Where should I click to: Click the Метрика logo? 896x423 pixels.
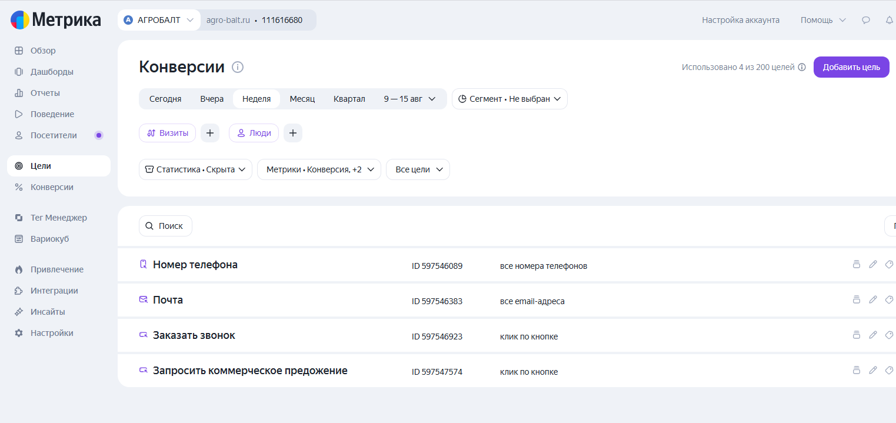coord(56,20)
